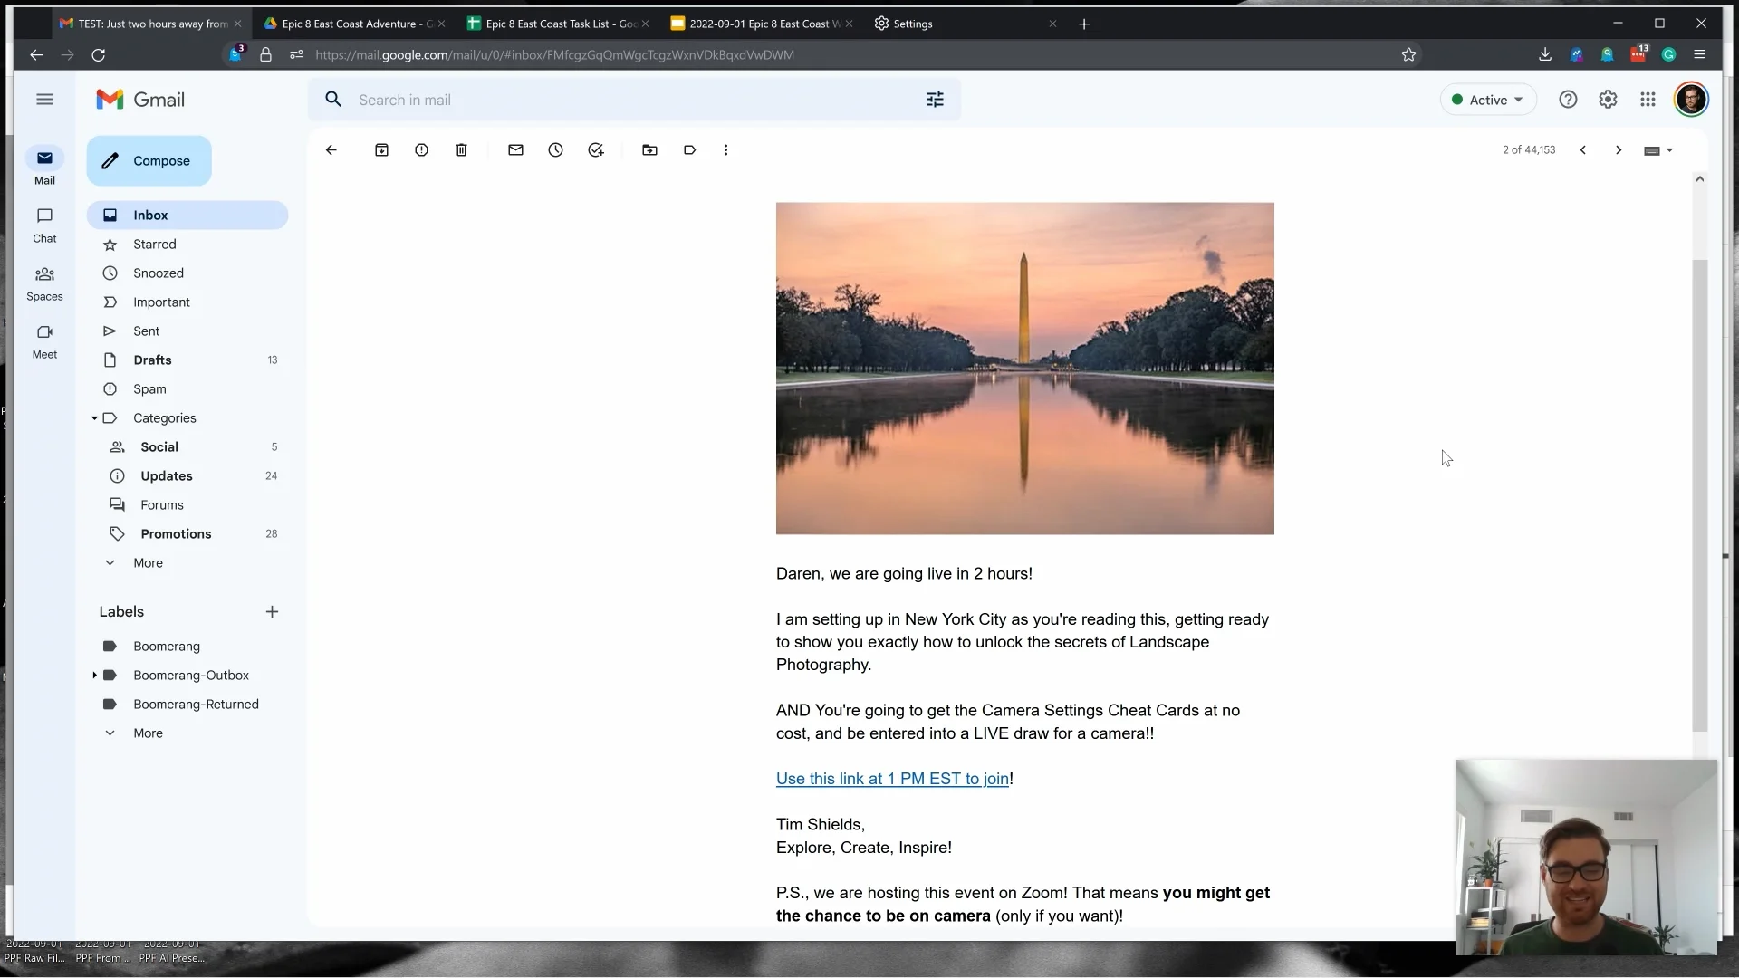Image resolution: width=1739 pixels, height=978 pixels.
Task: Open the Drafts folder
Action: click(x=187, y=360)
